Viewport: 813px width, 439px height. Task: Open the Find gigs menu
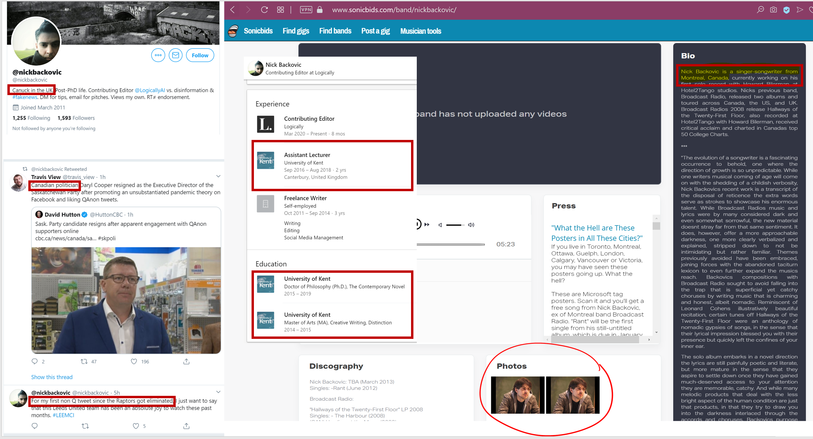296,31
